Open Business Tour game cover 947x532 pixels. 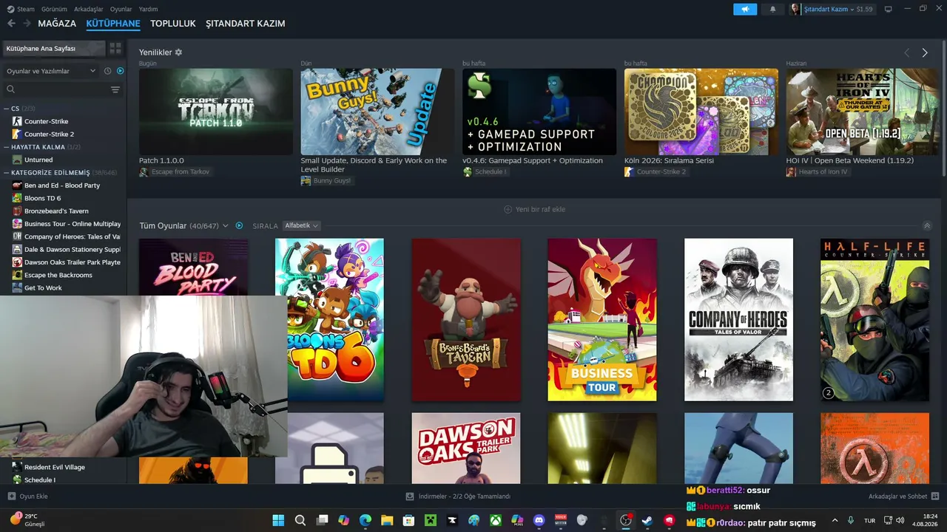pyautogui.click(x=602, y=319)
